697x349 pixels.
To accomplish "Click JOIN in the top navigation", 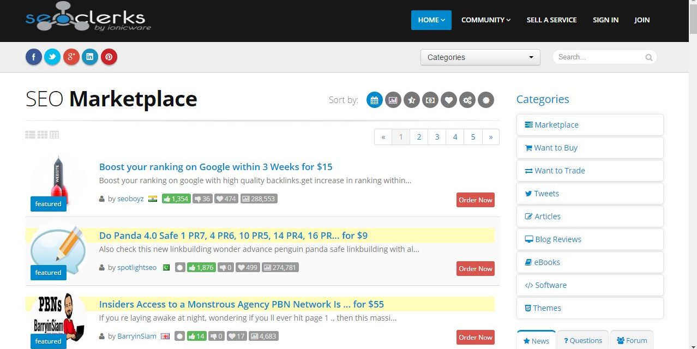I will [642, 20].
